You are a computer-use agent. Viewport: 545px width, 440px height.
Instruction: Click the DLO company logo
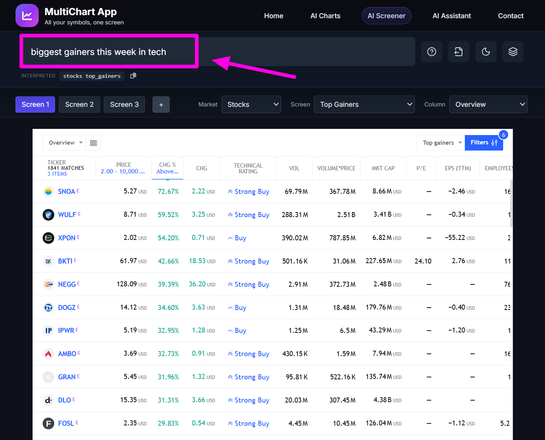point(48,400)
